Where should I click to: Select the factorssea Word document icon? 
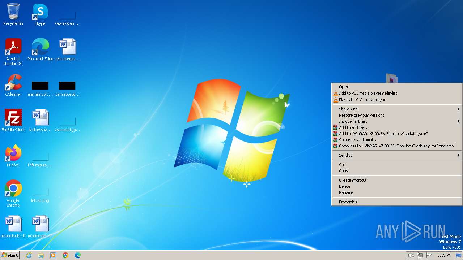pyautogui.click(x=40, y=121)
